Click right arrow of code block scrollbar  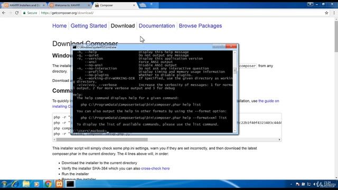coord(279,139)
